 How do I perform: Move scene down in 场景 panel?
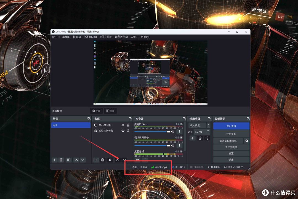[x=83, y=160]
